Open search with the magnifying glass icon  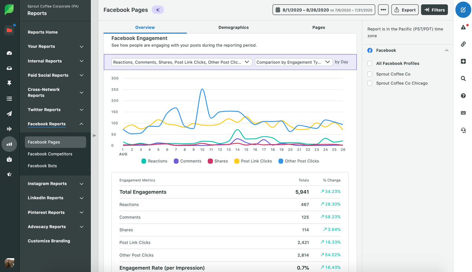point(463,78)
